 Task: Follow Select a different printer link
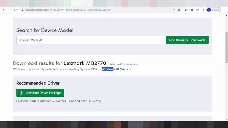click(x=124, y=64)
